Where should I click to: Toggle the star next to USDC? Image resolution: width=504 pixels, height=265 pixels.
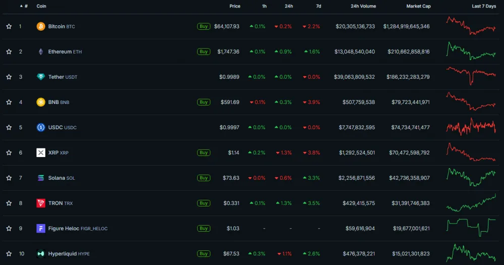coord(9,128)
